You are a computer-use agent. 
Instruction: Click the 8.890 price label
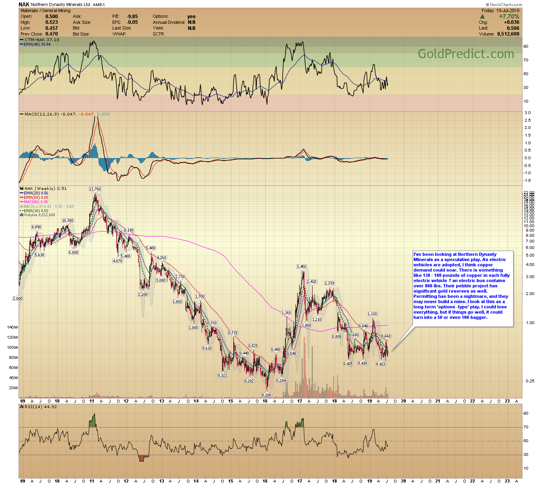click(37, 227)
